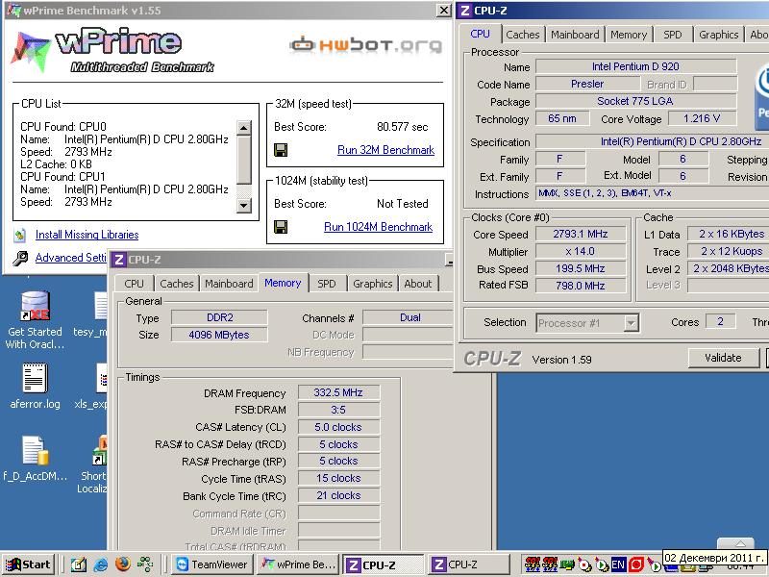Open Install Missing Libraries link
Viewport: 769px width, 577px height.
pos(87,235)
